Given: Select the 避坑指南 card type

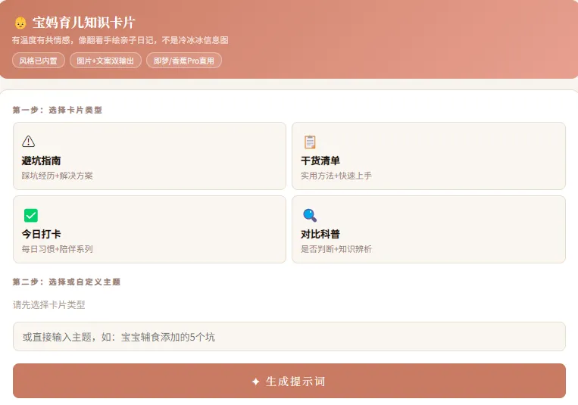Looking at the screenshot, I should (x=149, y=156).
